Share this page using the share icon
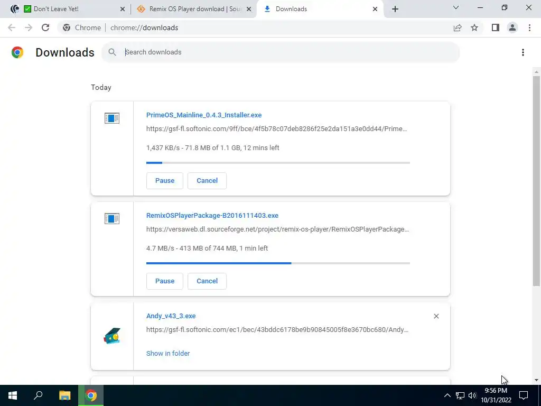Screen dimensions: 541x406 click(x=458, y=27)
